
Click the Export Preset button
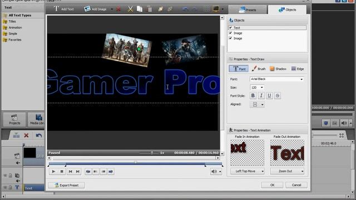click(66, 185)
